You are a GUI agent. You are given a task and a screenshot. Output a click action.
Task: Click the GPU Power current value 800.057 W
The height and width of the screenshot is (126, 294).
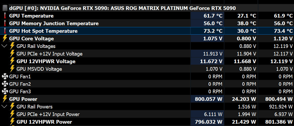(x=208, y=99)
